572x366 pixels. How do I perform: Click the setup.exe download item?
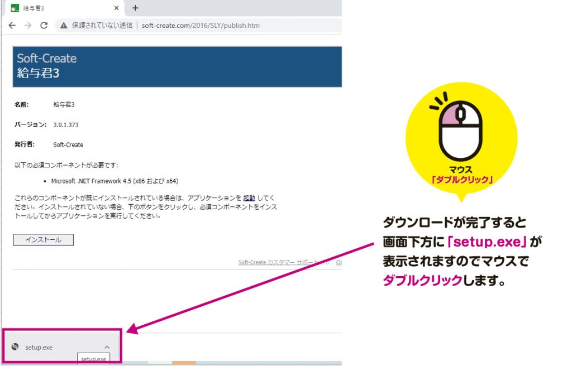click(x=61, y=346)
